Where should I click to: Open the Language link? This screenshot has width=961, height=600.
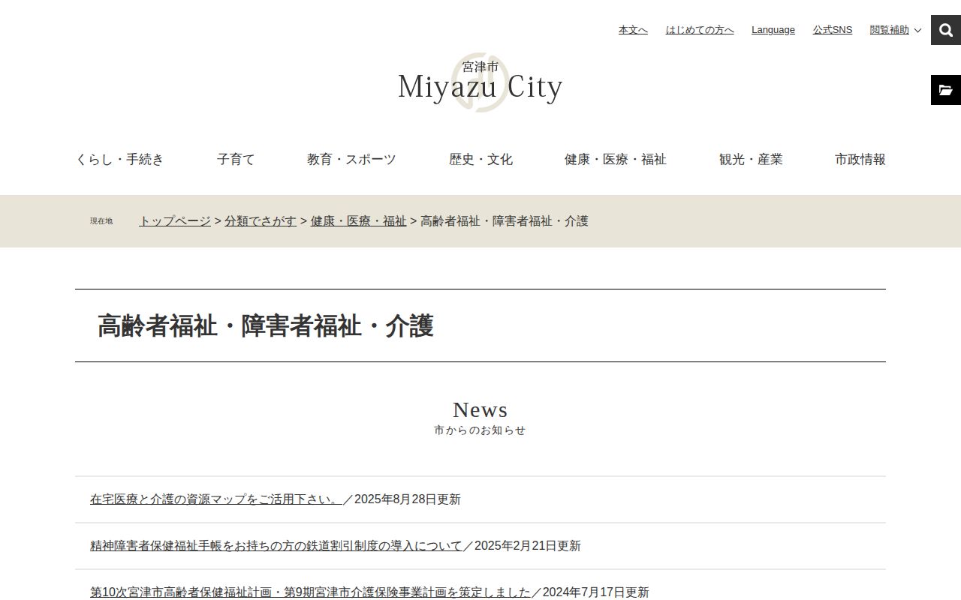[x=773, y=30]
